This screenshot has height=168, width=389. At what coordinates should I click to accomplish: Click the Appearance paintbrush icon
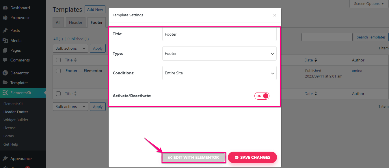coord(5,159)
